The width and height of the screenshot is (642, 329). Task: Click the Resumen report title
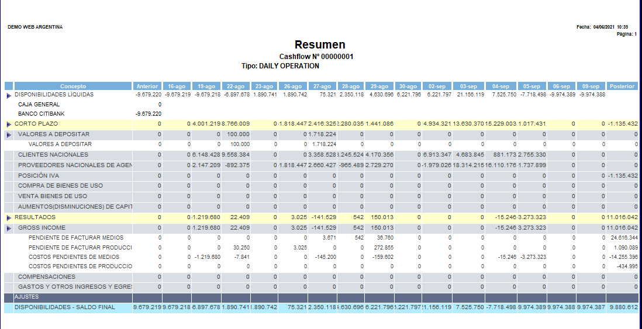point(320,45)
